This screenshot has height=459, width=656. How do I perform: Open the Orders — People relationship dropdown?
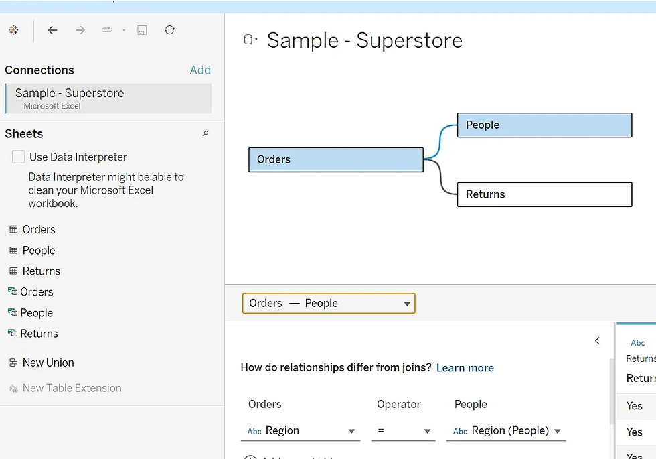pyautogui.click(x=406, y=303)
